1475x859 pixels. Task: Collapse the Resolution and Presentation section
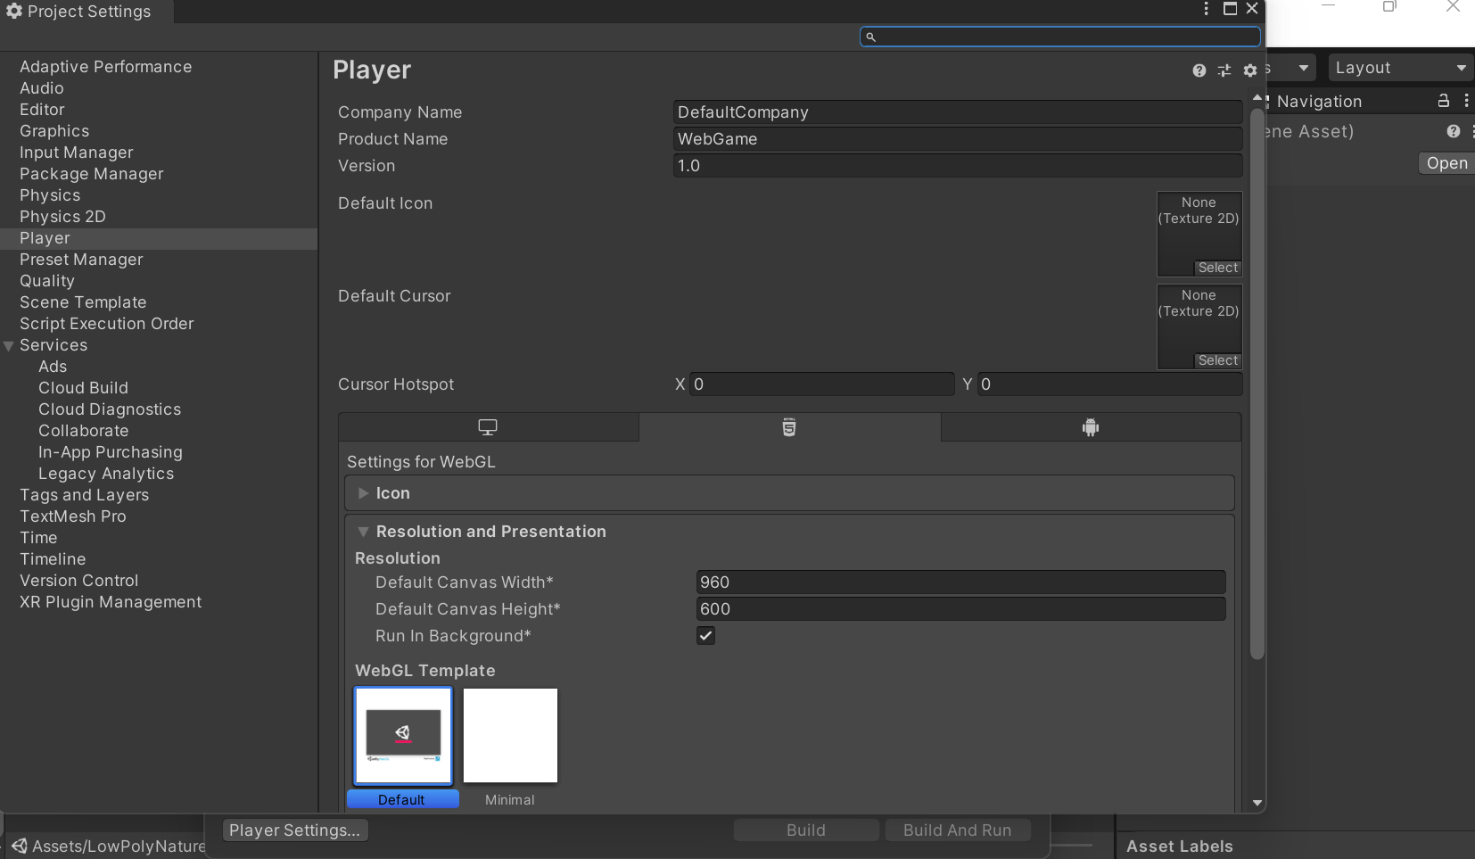point(363,532)
